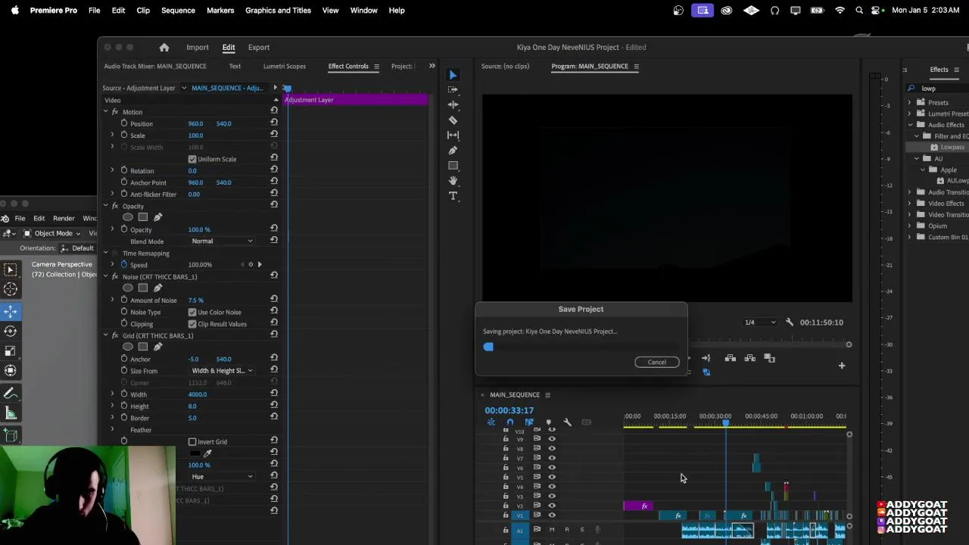Open playback resolution 1/4 dropdown

coord(760,322)
